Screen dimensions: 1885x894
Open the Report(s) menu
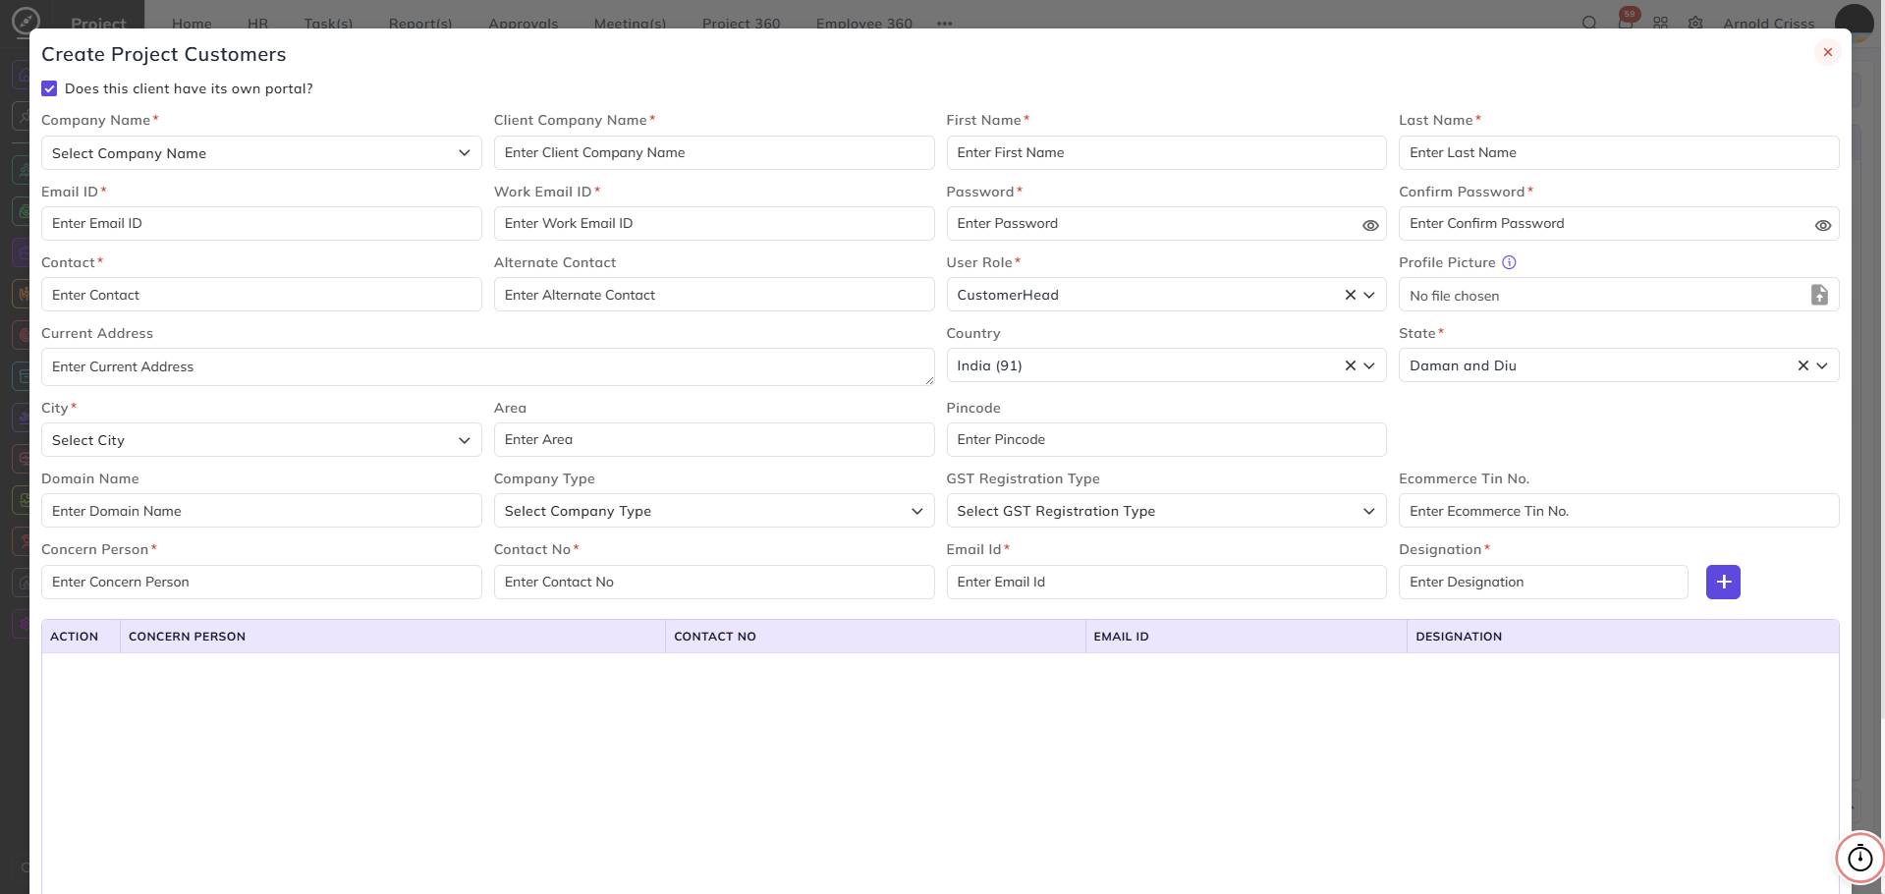(x=420, y=23)
